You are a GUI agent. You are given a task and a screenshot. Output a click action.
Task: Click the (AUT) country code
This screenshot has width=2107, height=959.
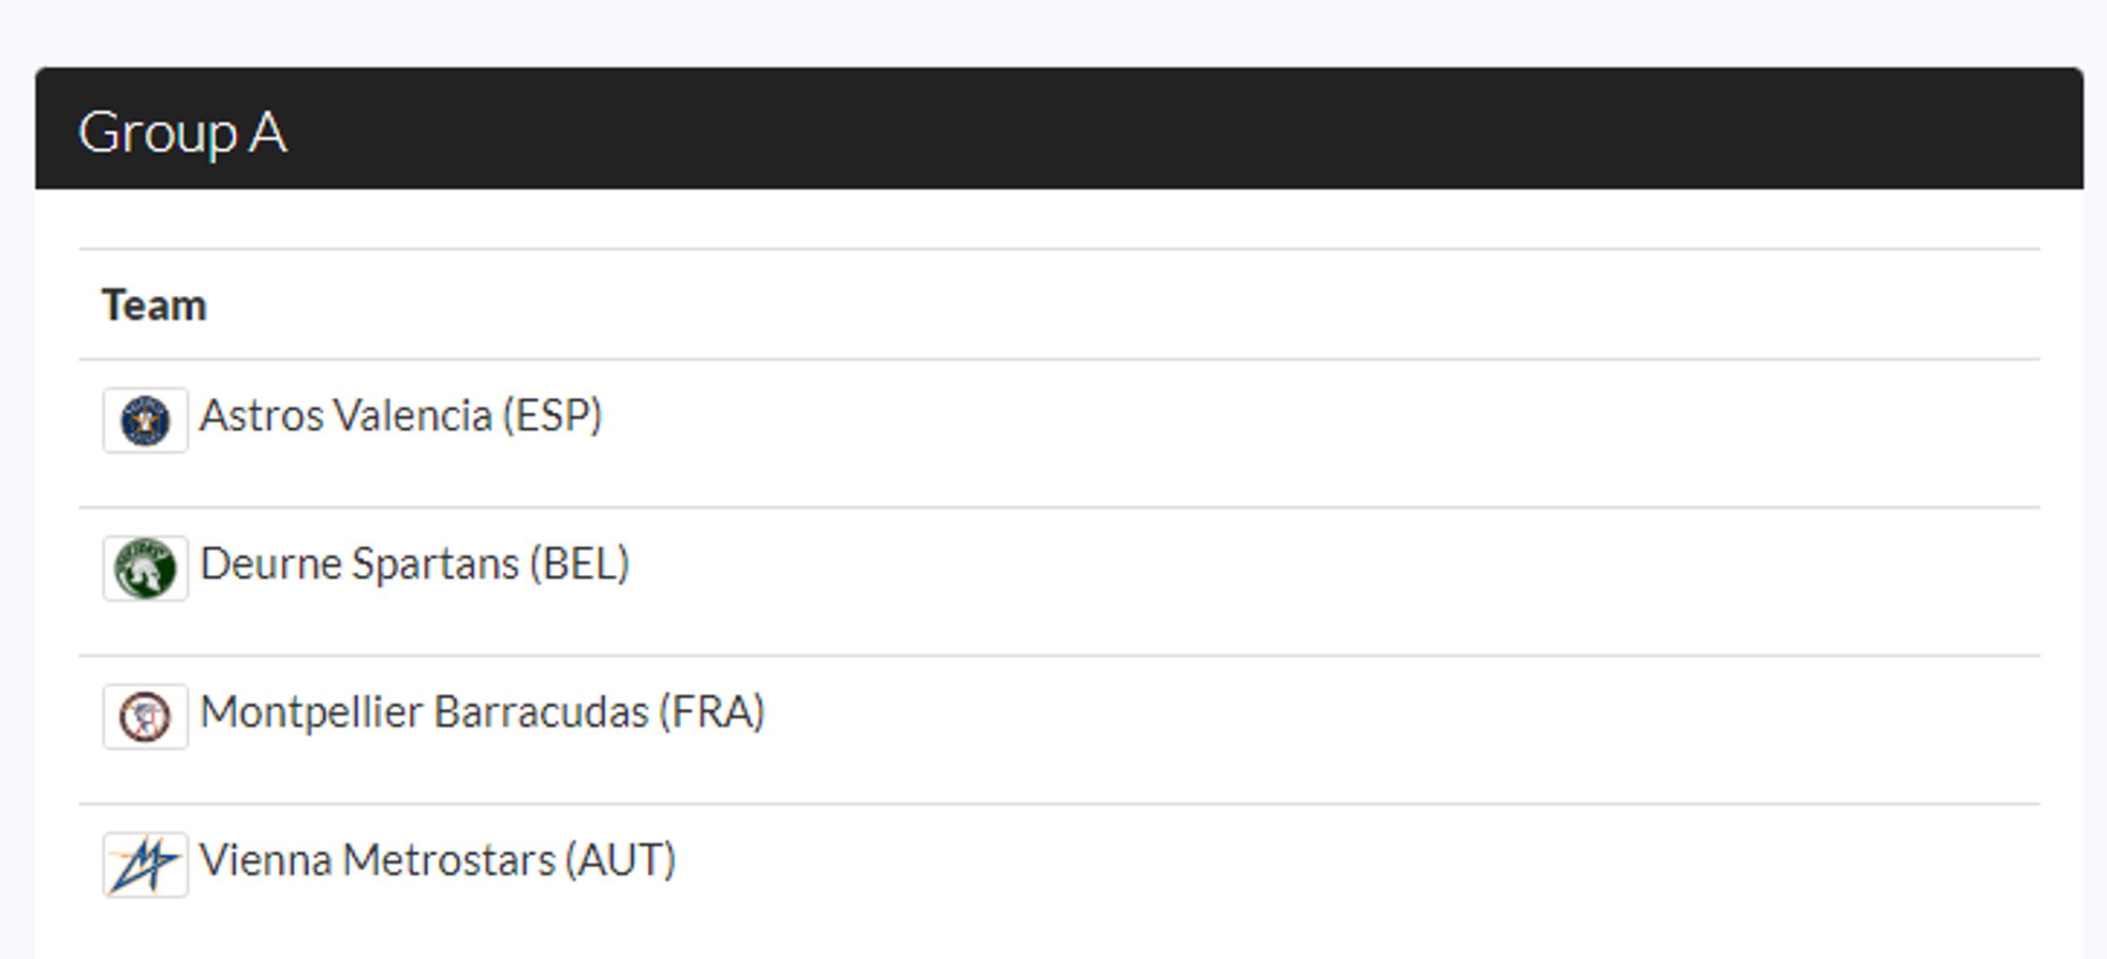click(x=620, y=860)
